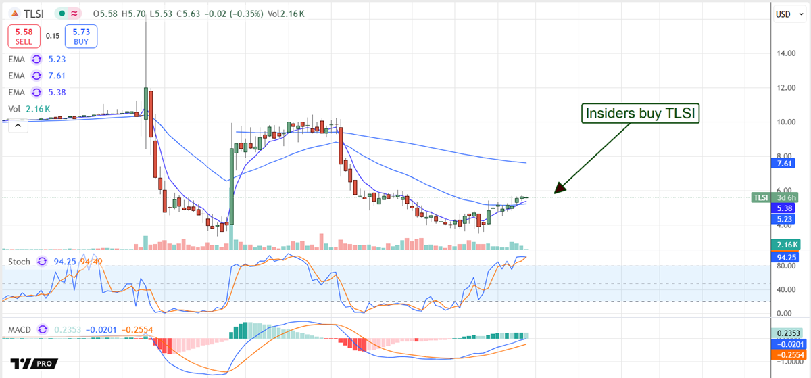Screen dimensions: 811x378
Task: Click the MACD histogram value 0.2353 in legend
Action: coord(68,329)
